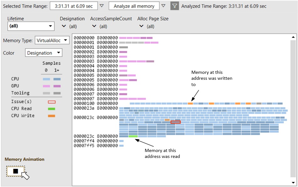Click address row 00007ff4 00000000
This screenshot has width=298, height=187.
tap(96, 141)
